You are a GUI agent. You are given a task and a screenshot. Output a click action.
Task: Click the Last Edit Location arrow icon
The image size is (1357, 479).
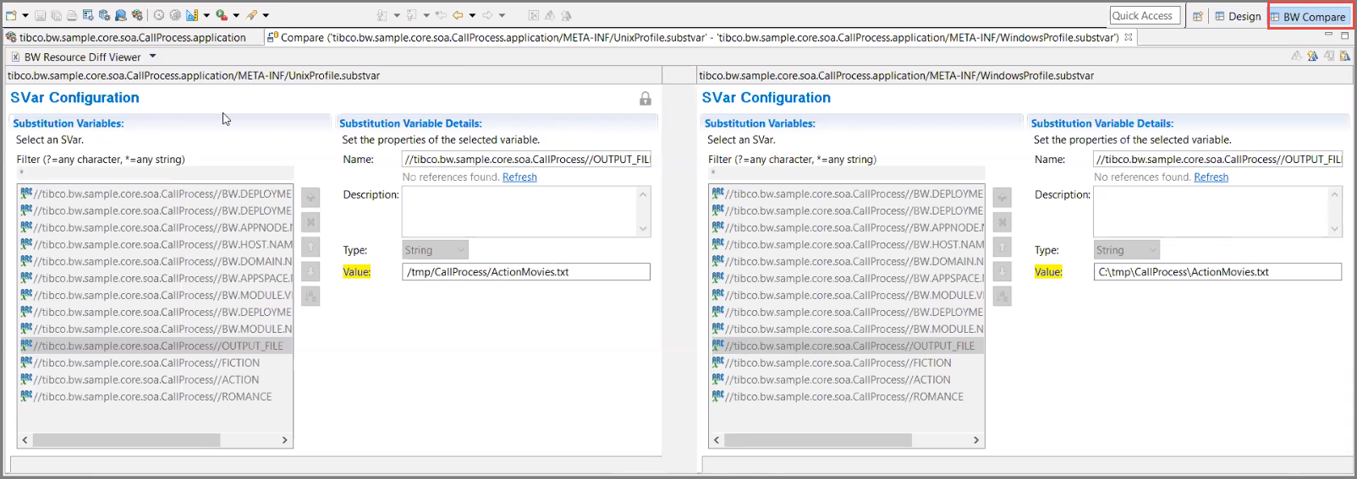pos(441,15)
